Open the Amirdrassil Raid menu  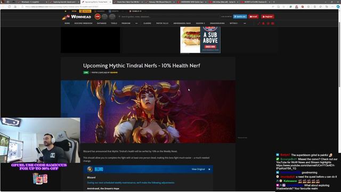182,23
